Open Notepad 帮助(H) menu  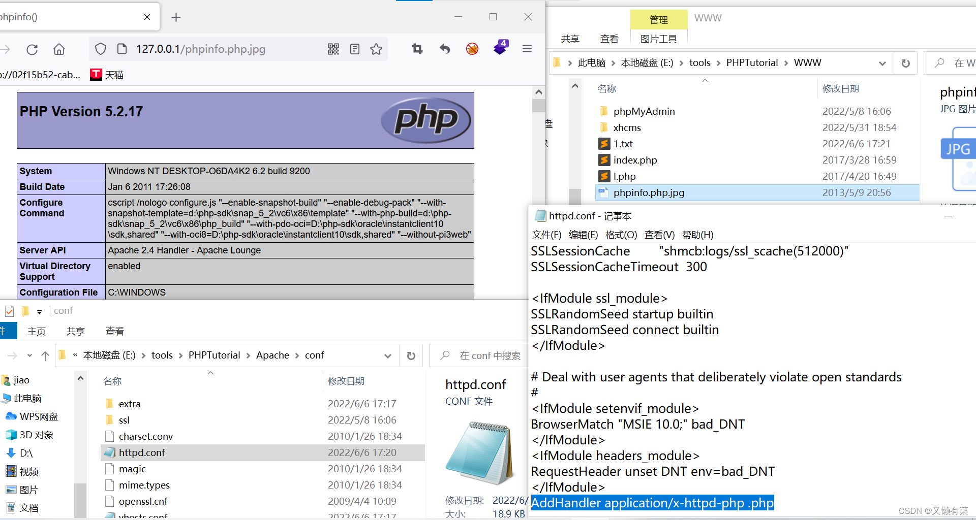697,235
